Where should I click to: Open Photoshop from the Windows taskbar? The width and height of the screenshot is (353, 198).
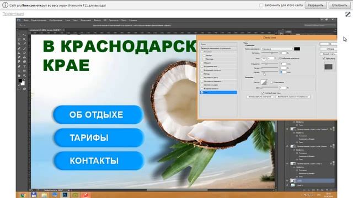65,195
